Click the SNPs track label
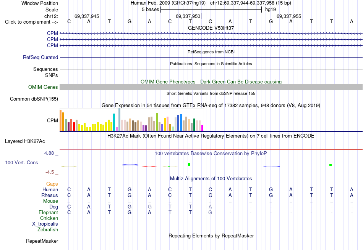Screen dimensions: 363x250 click(52, 75)
